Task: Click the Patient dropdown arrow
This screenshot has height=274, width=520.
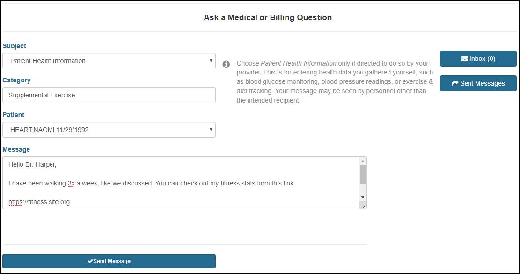Action: [211, 129]
